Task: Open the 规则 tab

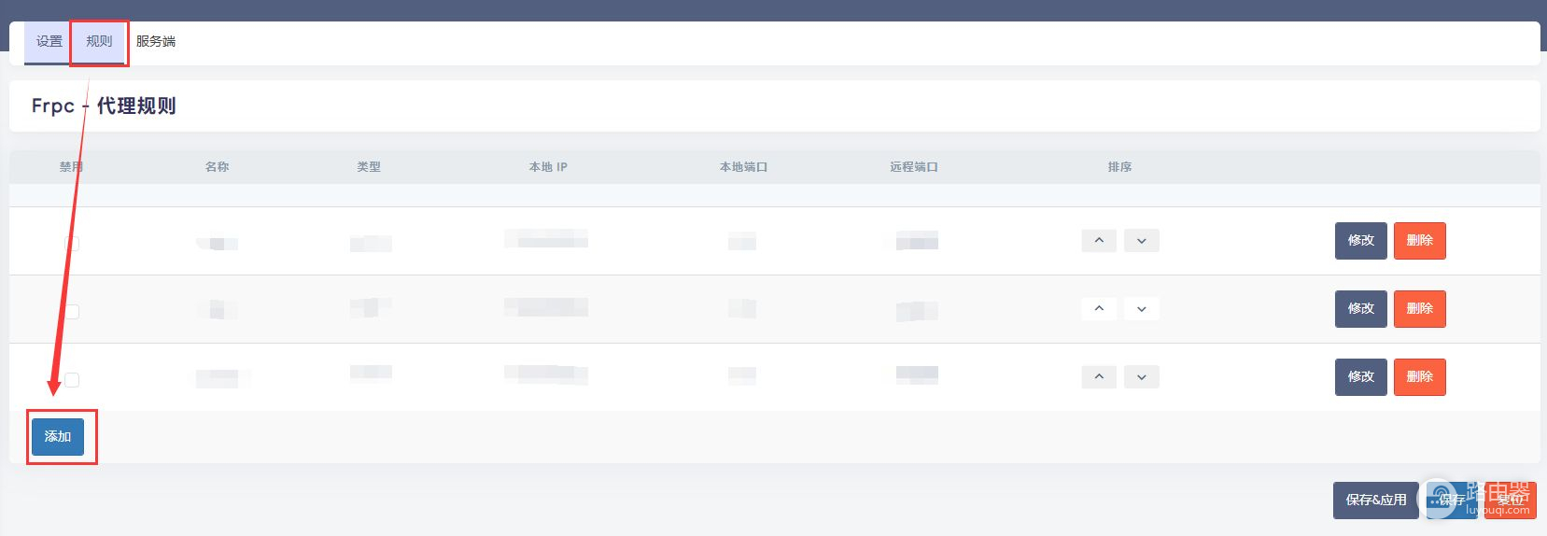Action: pyautogui.click(x=99, y=42)
